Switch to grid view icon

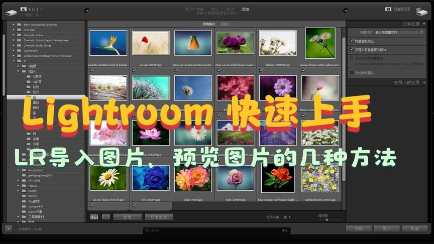(94, 217)
